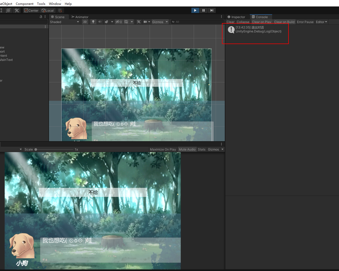Click the log message warning bubble icon
This screenshot has height=271, width=339.
tap(231, 30)
